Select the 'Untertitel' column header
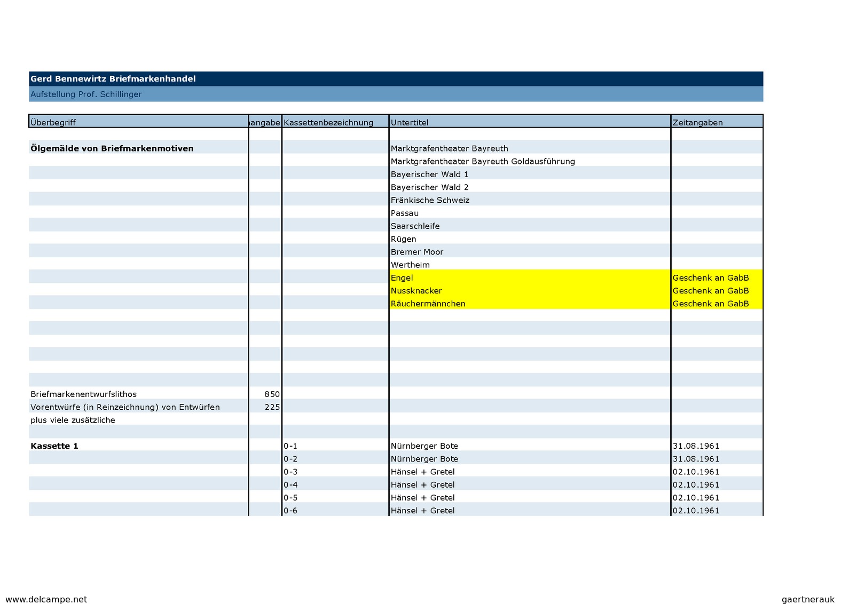The image size is (841, 604). (530, 122)
